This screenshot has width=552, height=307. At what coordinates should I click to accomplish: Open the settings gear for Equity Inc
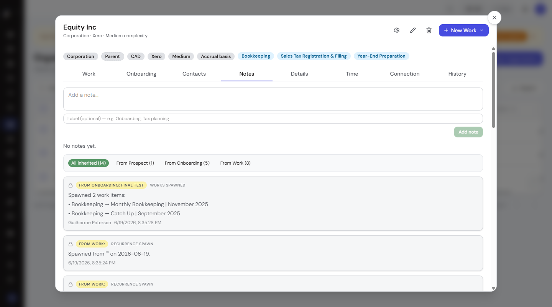[x=397, y=30]
